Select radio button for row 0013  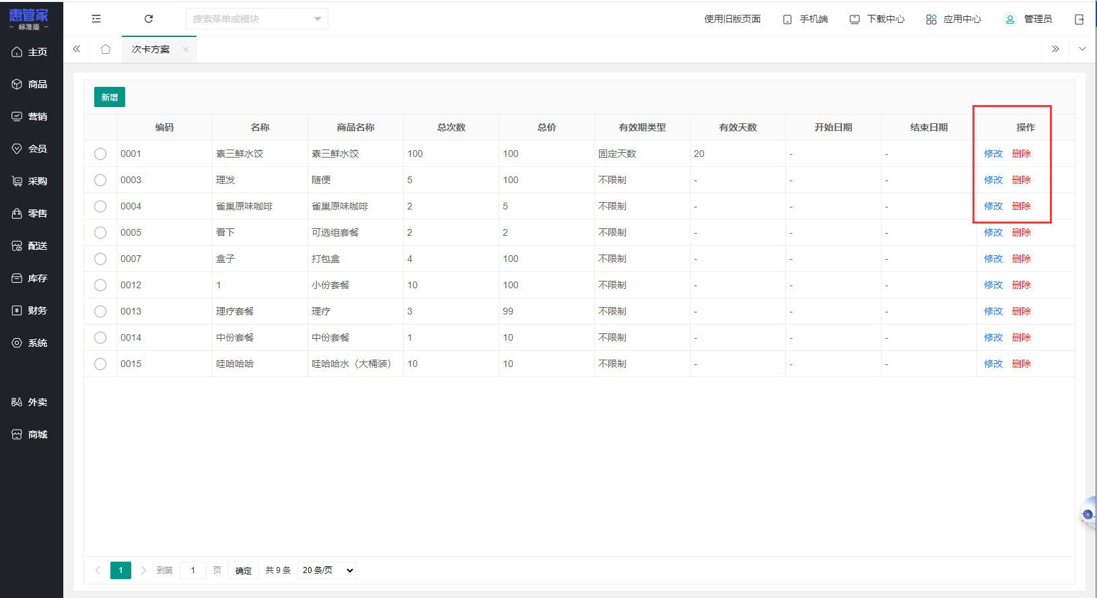(x=100, y=311)
